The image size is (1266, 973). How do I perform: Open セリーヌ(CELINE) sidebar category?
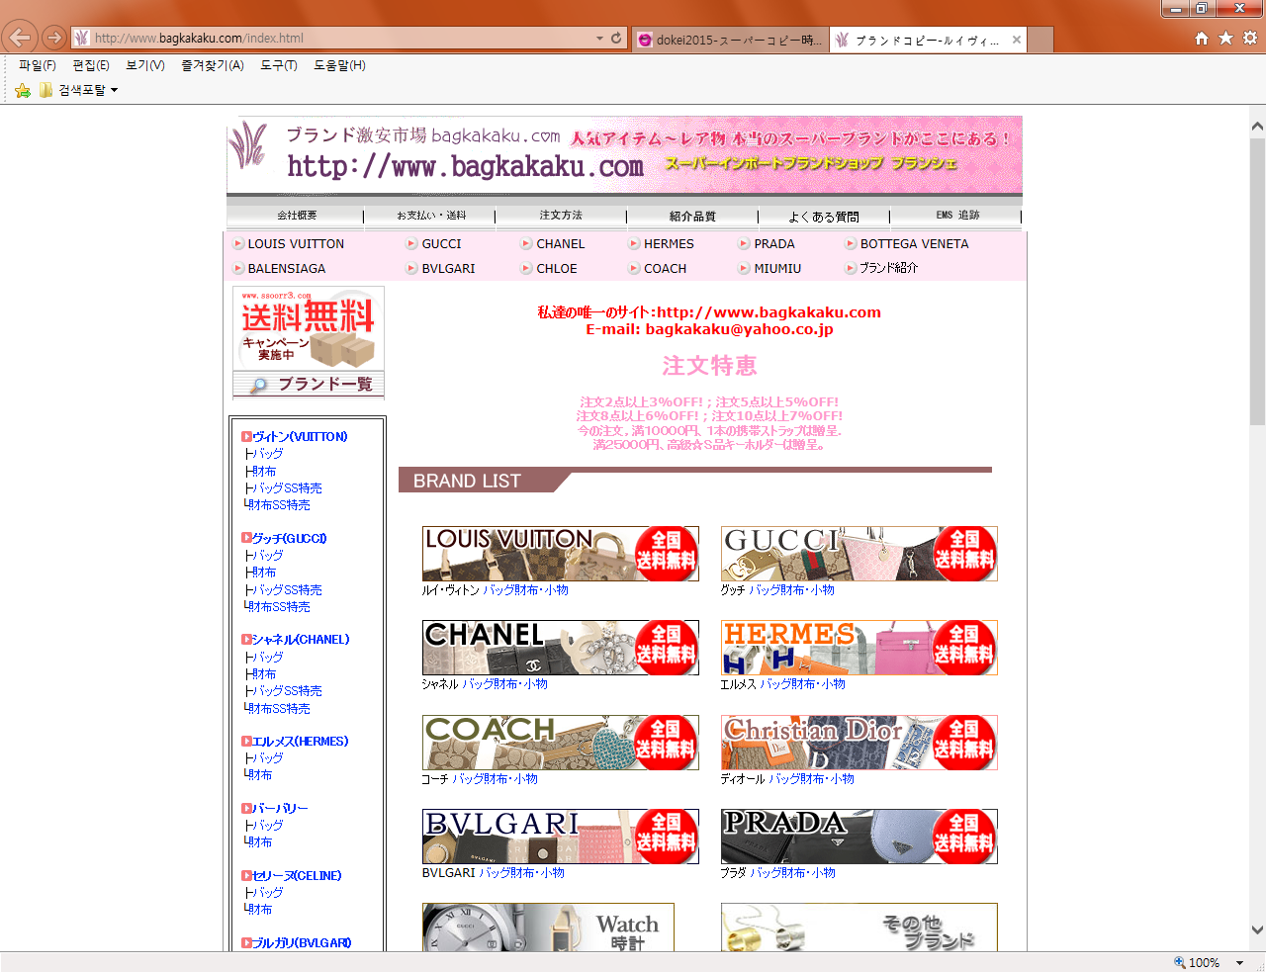click(x=297, y=875)
